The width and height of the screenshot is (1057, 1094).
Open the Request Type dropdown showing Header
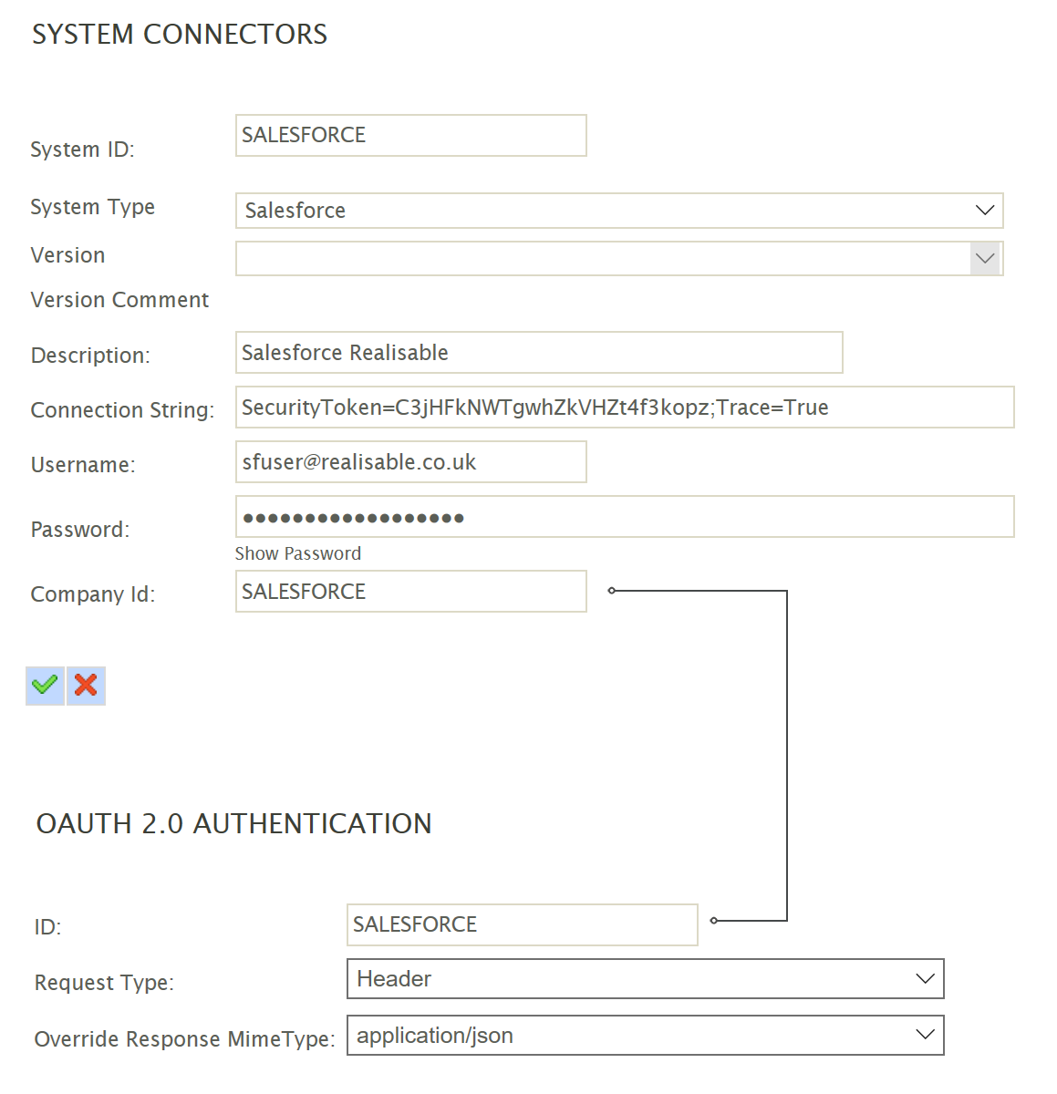[x=645, y=979]
